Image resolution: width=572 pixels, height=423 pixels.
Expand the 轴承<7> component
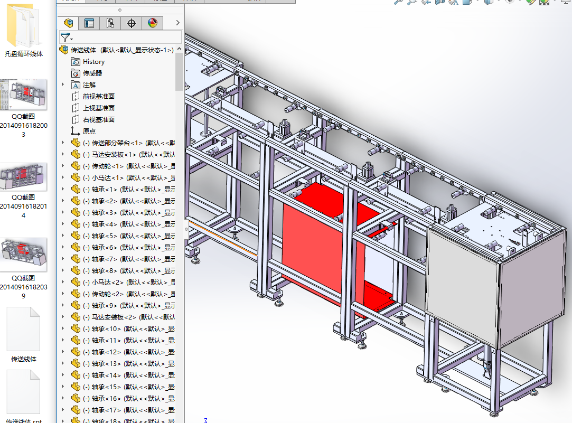tap(63, 259)
